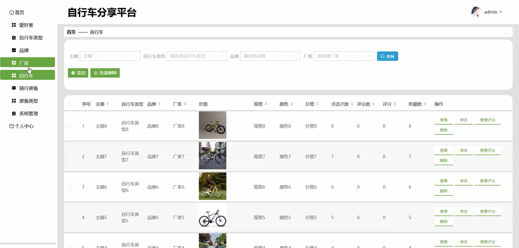Sort by 点击次数 column arrows

click(x=352, y=104)
